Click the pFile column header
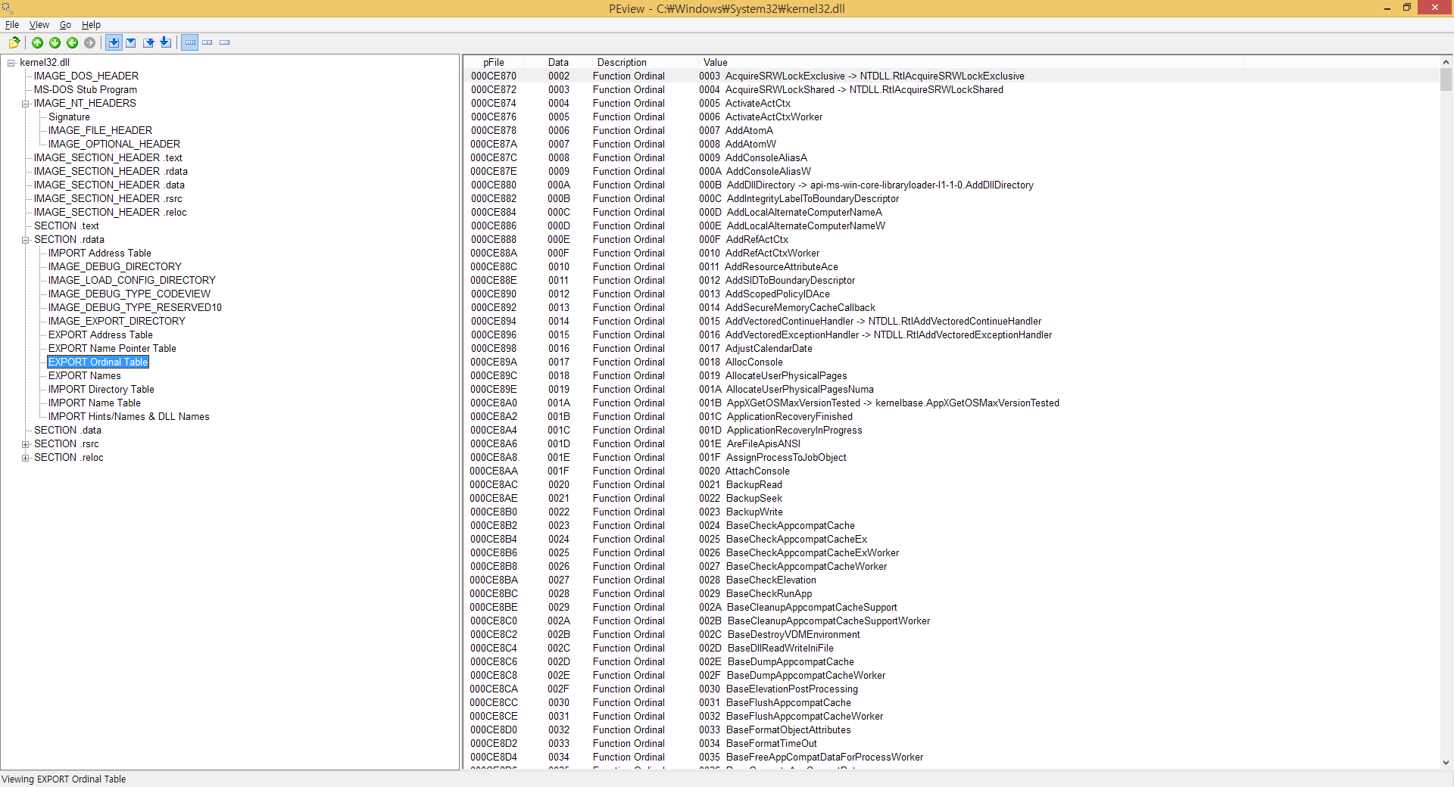 point(494,63)
